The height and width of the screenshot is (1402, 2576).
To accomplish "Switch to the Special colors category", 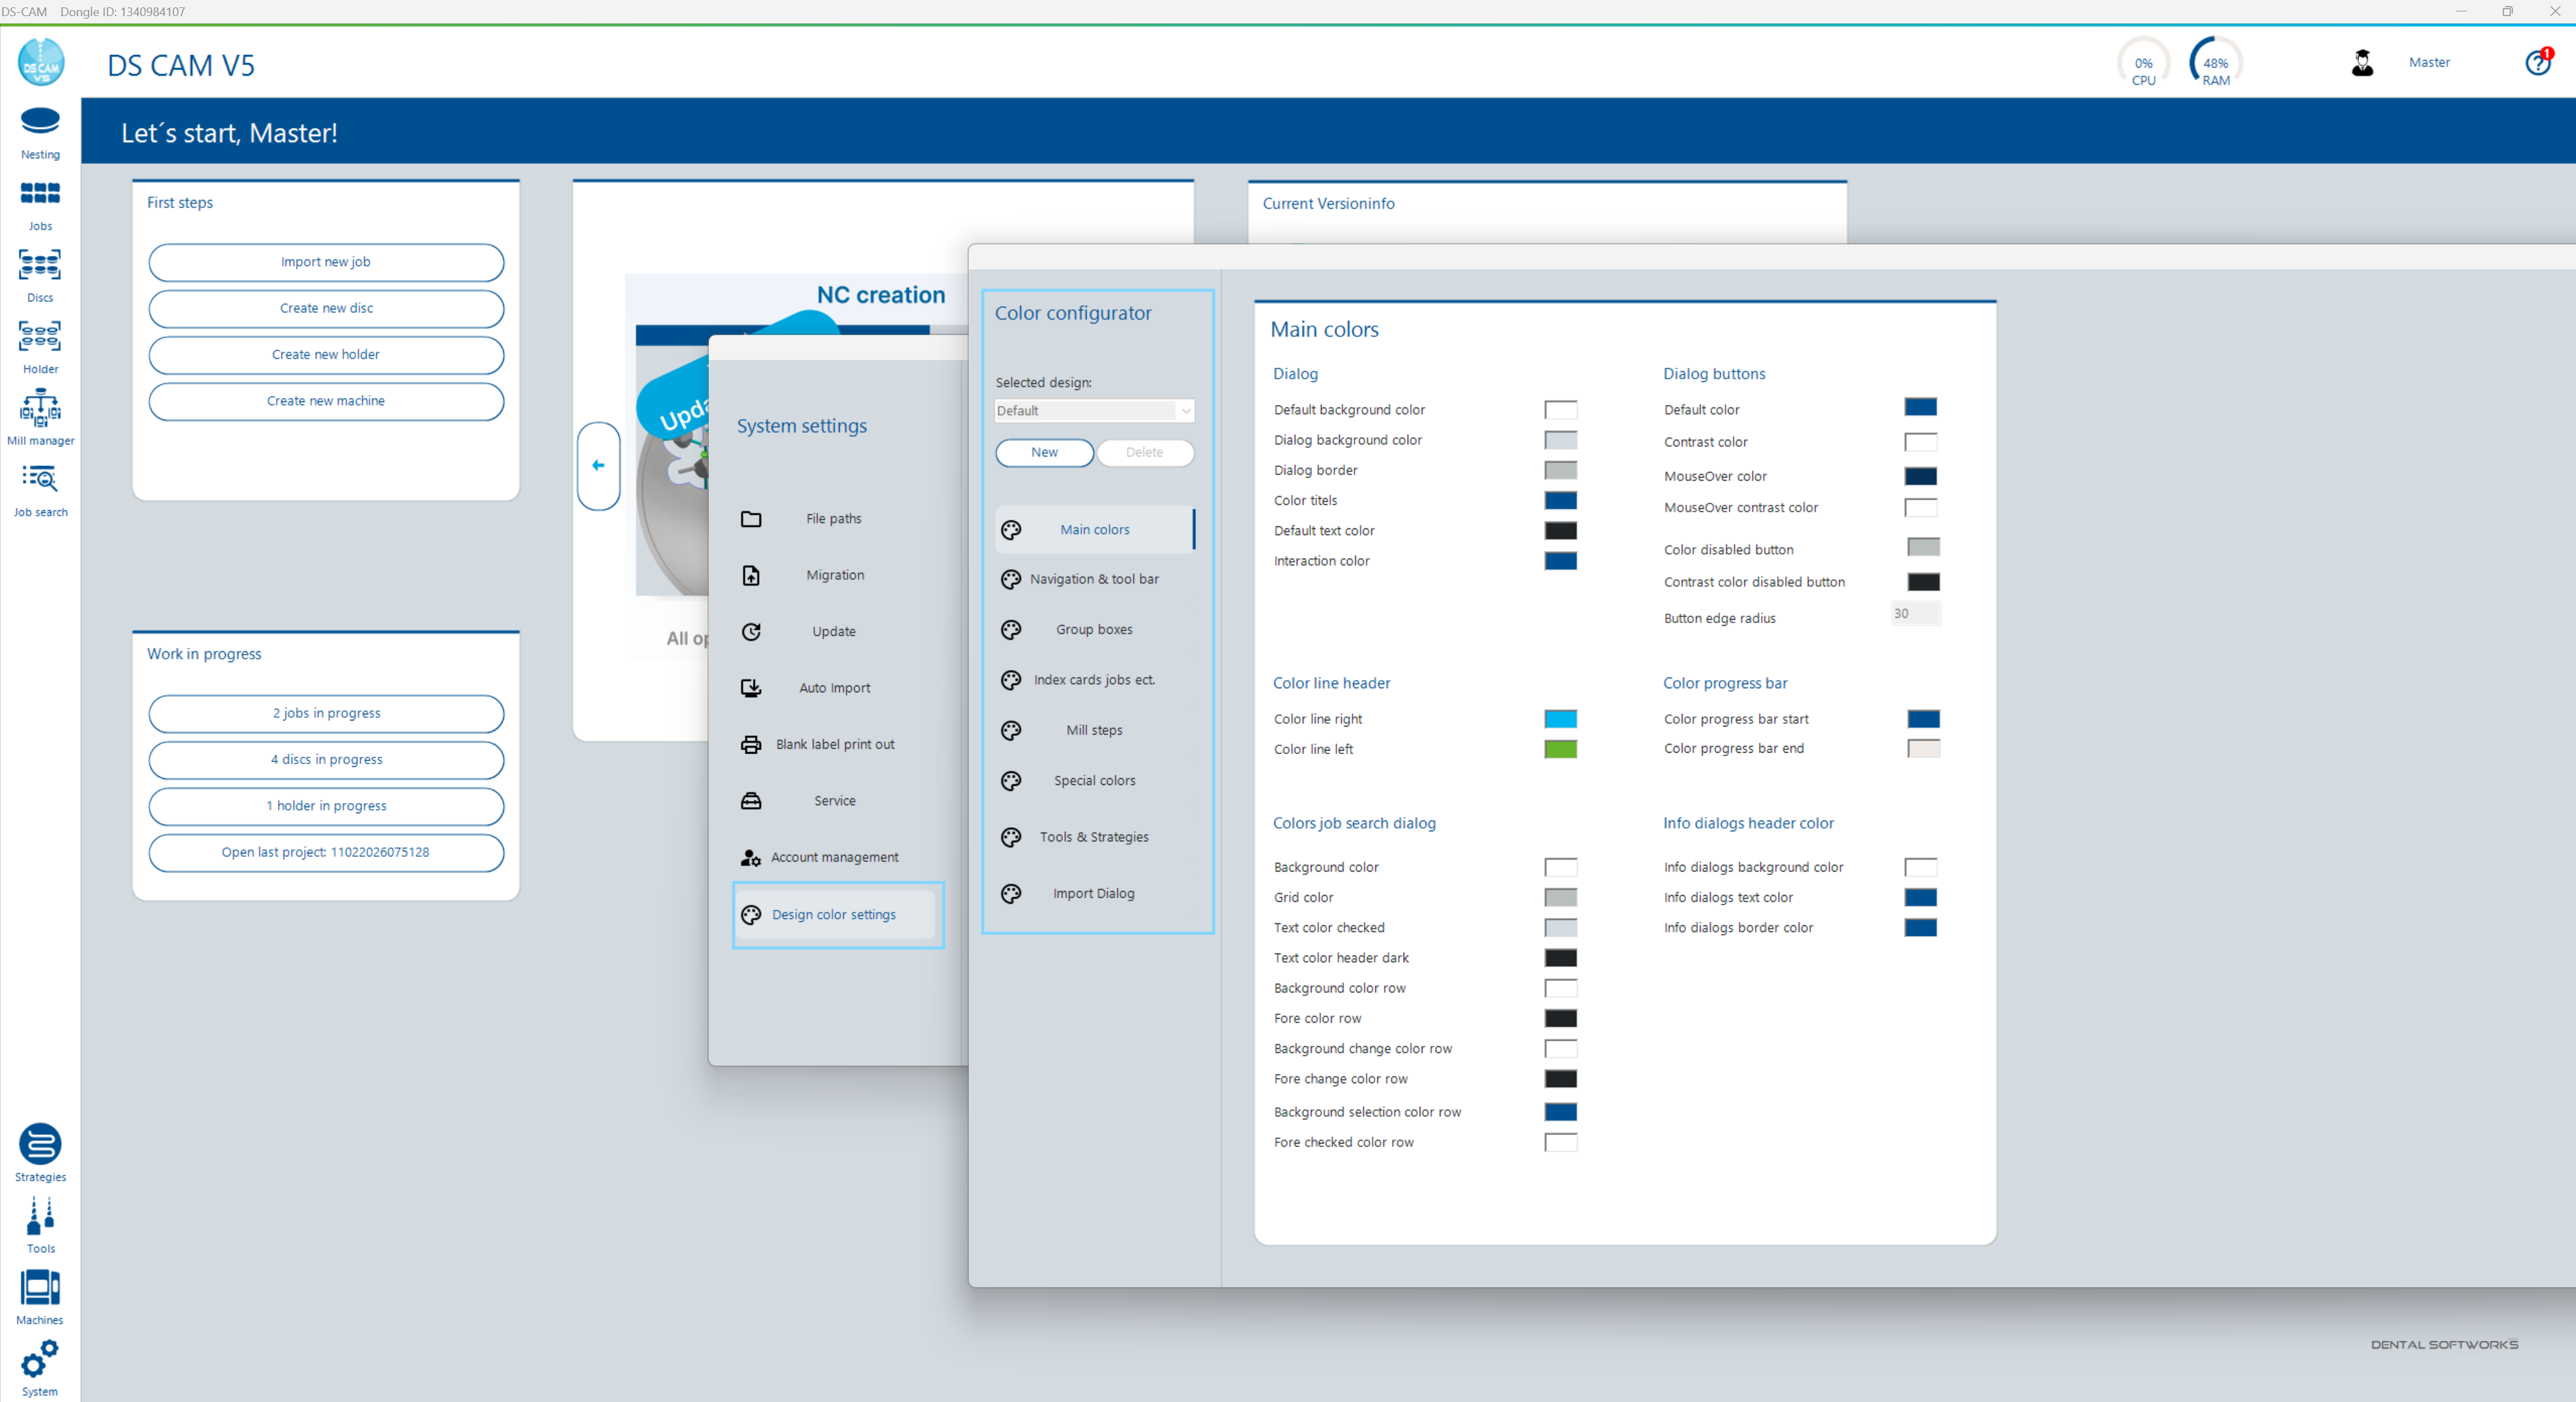I will click(x=1094, y=780).
